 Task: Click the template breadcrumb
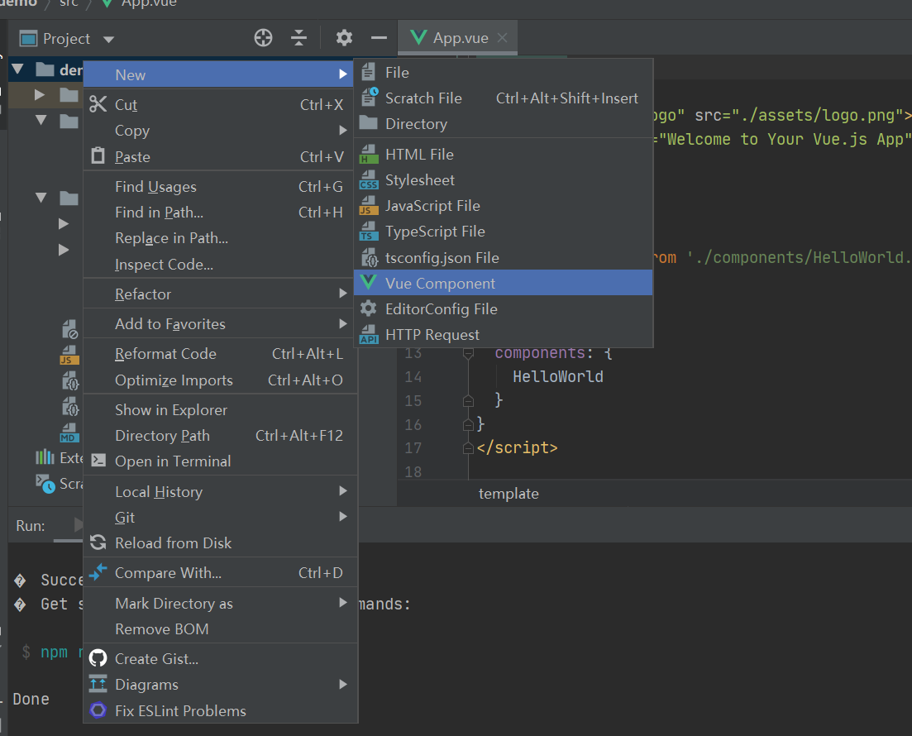point(509,494)
